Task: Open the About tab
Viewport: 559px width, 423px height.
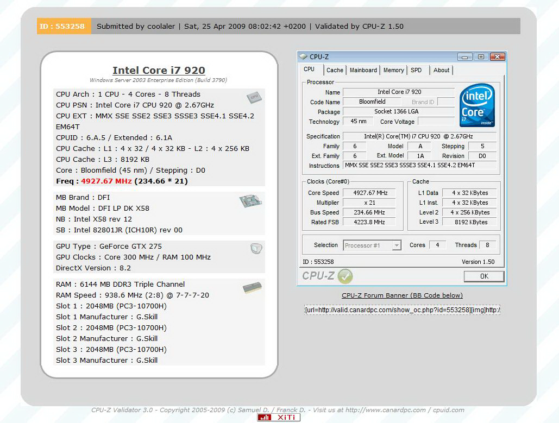Action: point(441,70)
